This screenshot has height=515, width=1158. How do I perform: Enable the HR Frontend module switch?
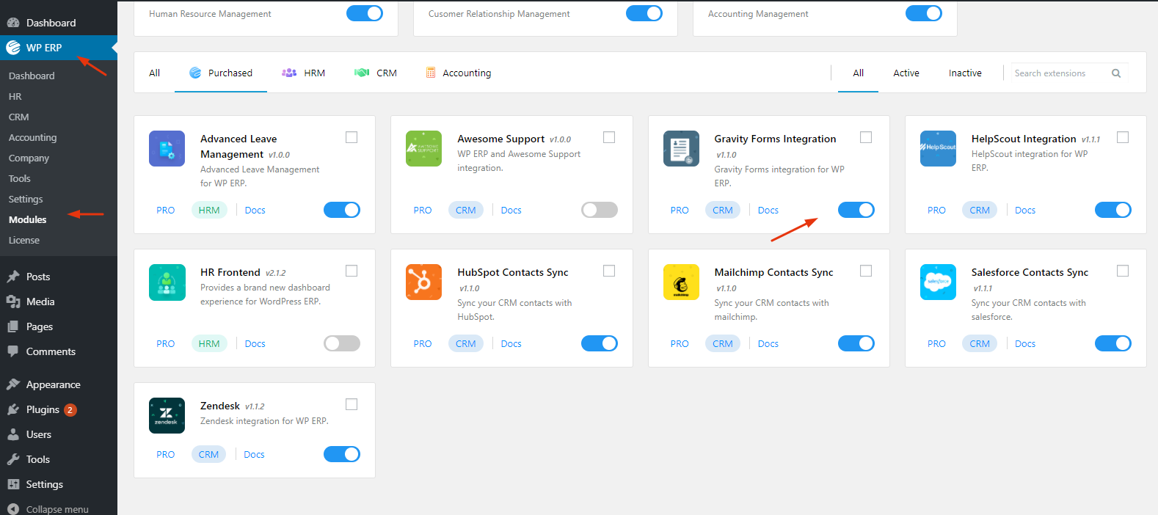pos(342,343)
